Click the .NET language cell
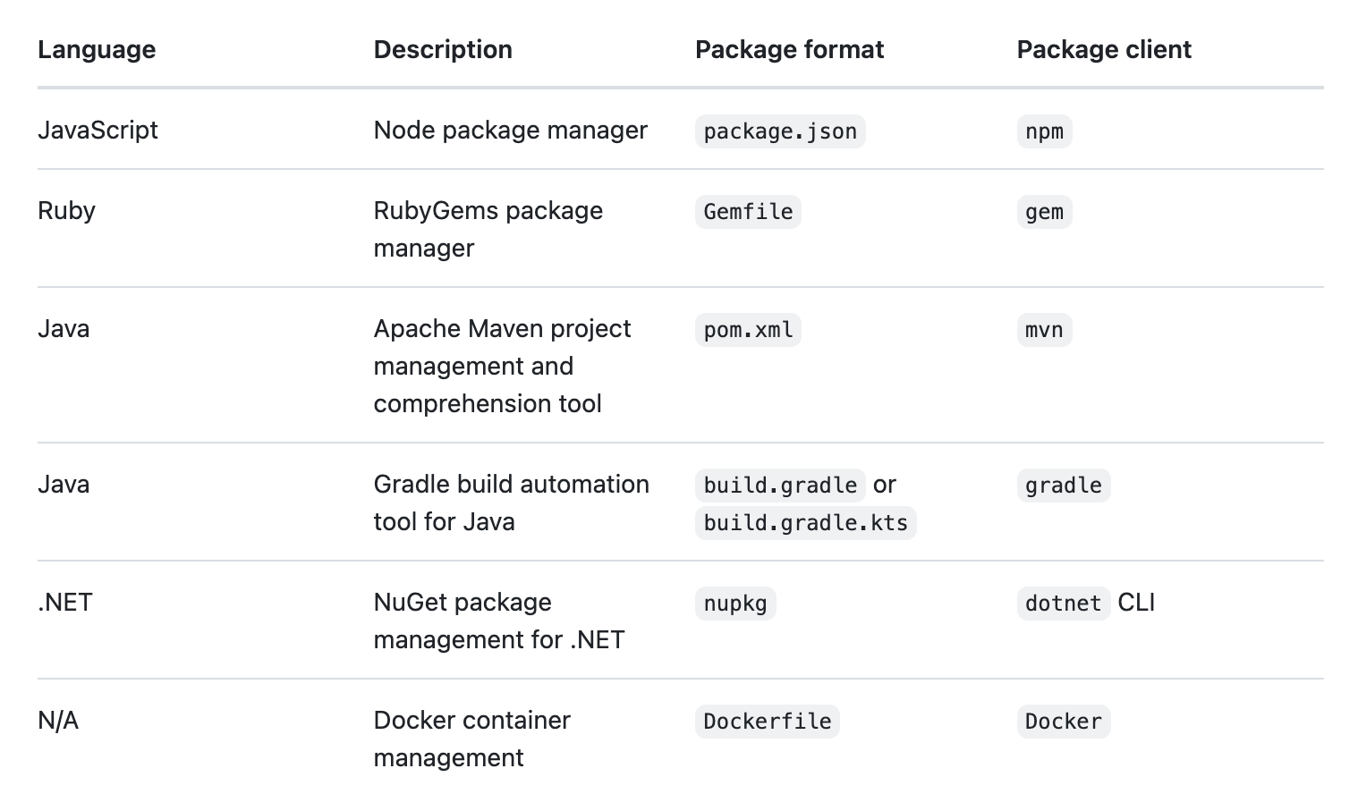This screenshot has width=1358, height=794. point(65,603)
